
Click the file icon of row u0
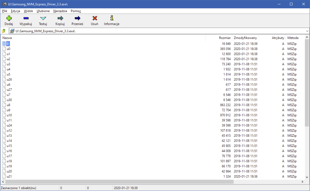click(4, 49)
